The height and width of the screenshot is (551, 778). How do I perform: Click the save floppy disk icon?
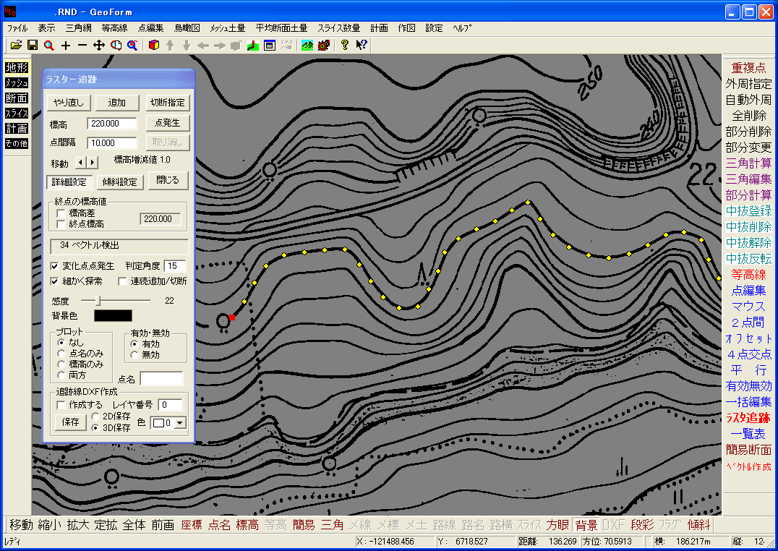pyautogui.click(x=33, y=45)
